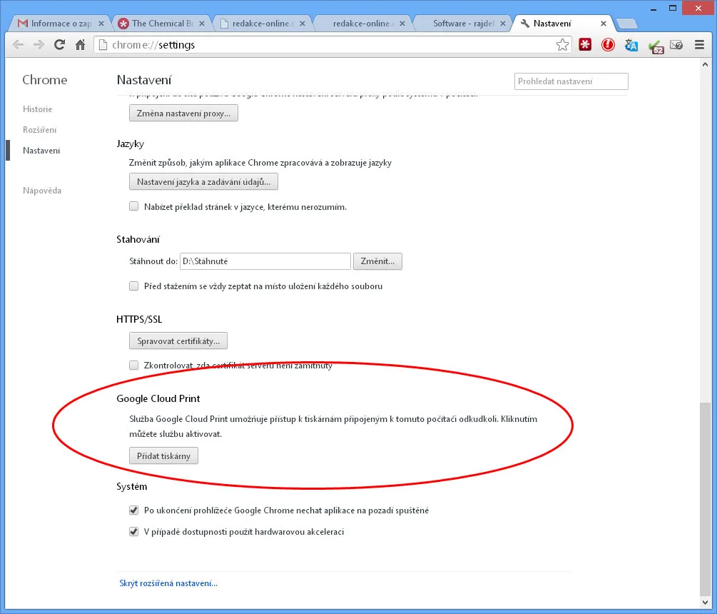The width and height of the screenshot is (717, 614).
Task: Go forward with the forward arrow
Action: (x=39, y=44)
